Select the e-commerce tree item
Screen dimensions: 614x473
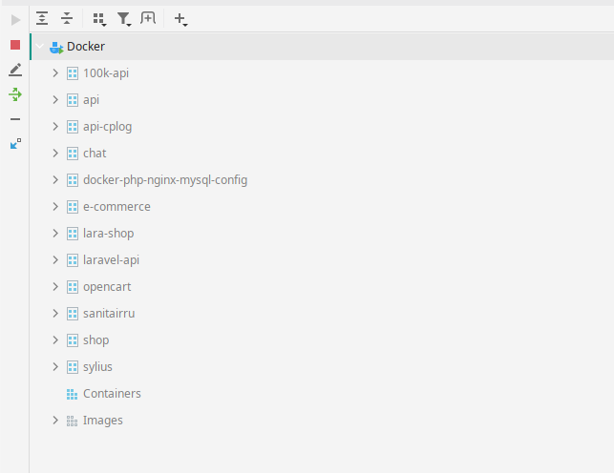tap(116, 206)
